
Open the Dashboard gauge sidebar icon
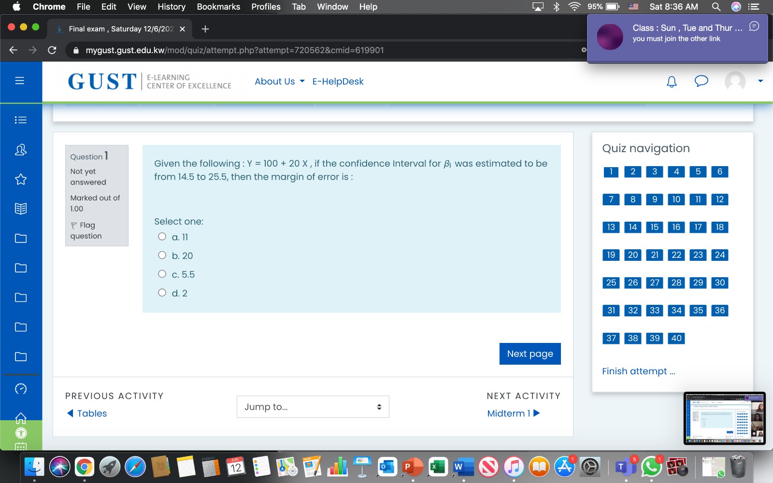pyautogui.click(x=20, y=388)
